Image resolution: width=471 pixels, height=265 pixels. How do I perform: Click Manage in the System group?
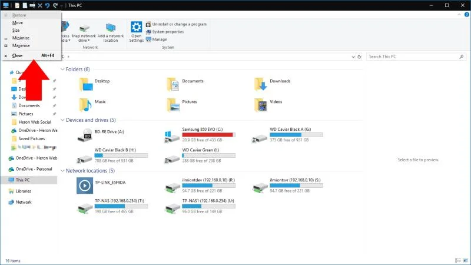(157, 39)
